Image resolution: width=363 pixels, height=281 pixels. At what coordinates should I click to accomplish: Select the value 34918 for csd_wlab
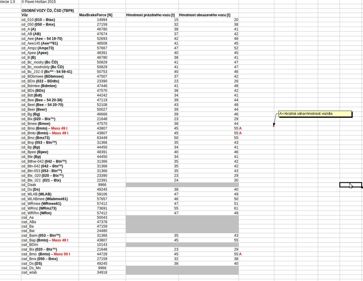coord(102,273)
